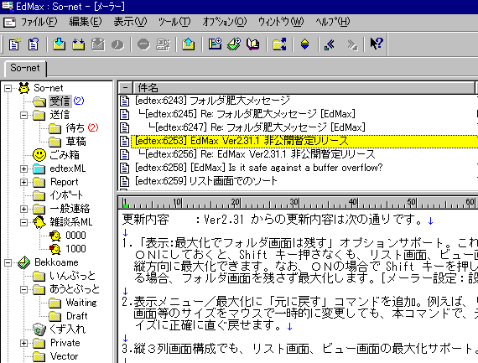
Task: Open the 編集(E) menu
Action: click(86, 22)
